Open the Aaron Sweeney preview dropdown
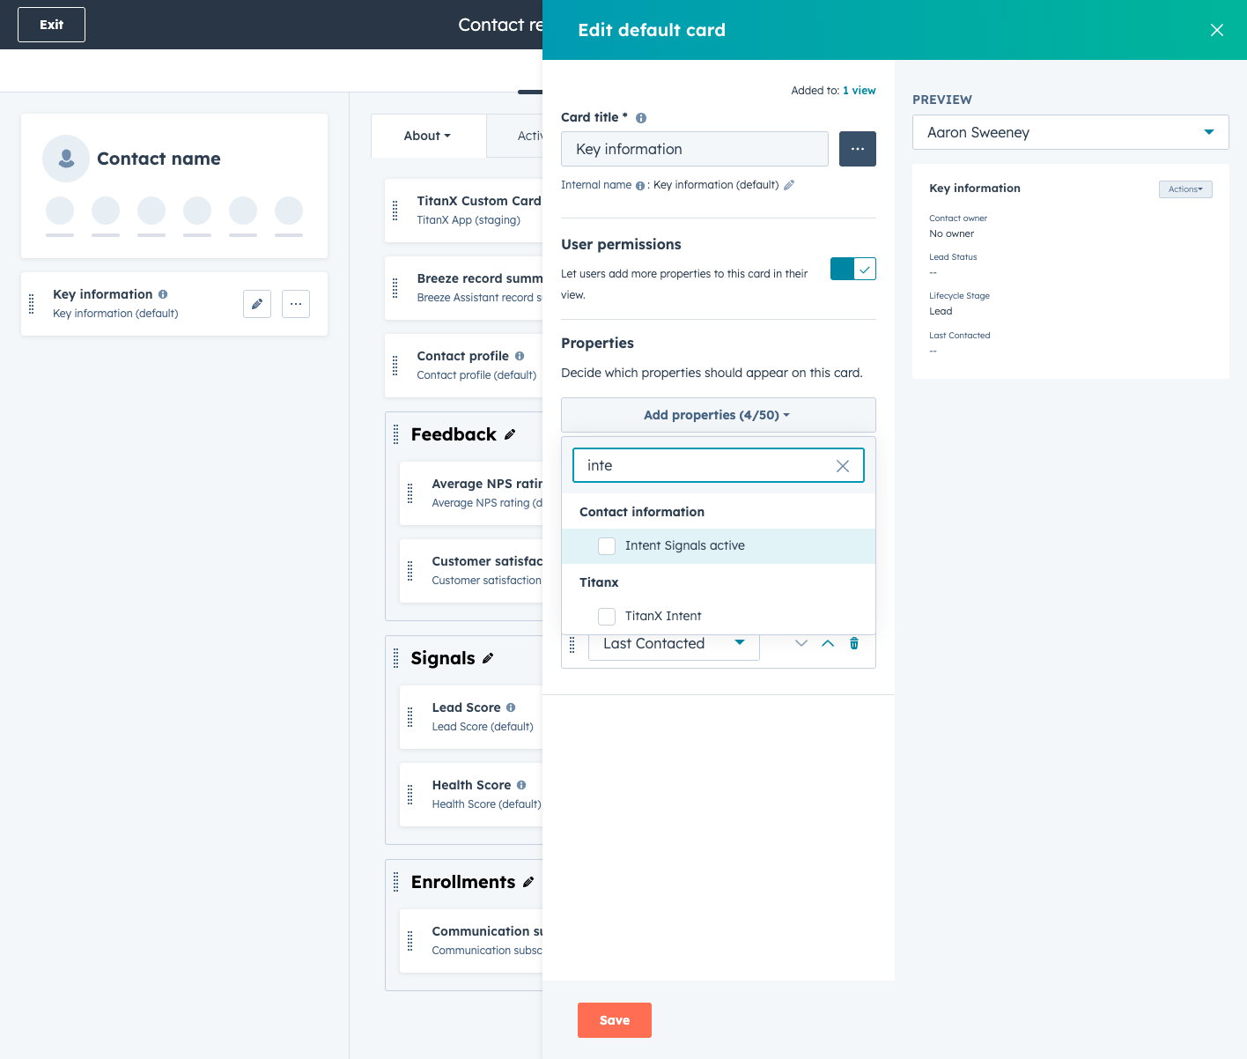Viewport: 1247px width, 1059px height. click(x=1071, y=132)
